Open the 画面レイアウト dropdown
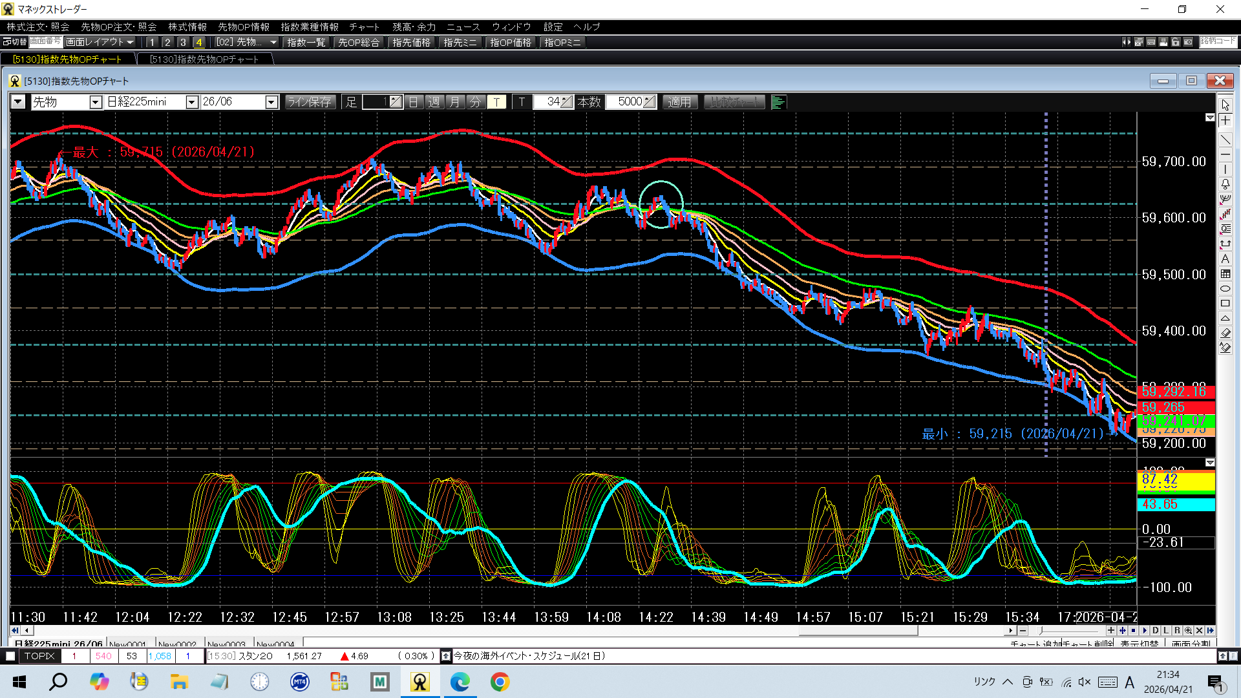Image resolution: width=1241 pixels, height=698 pixels. point(100,42)
